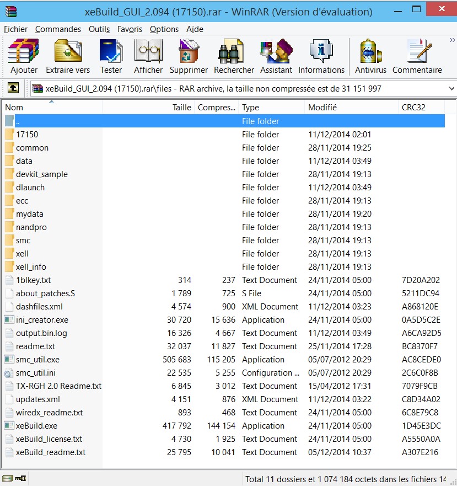Sort by the Modifié column header

[351, 107]
